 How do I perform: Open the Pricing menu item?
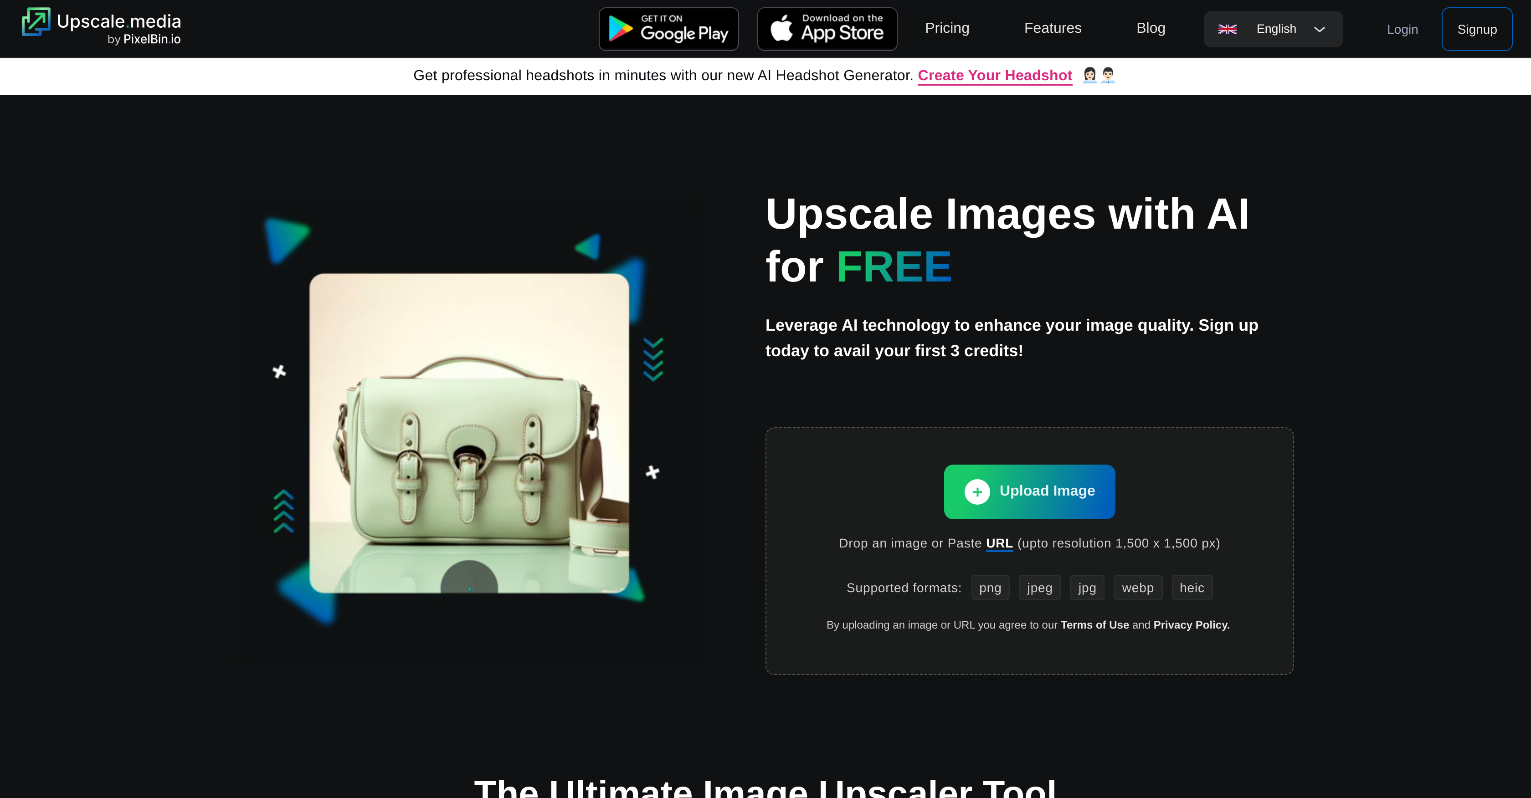click(x=947, y=28)
